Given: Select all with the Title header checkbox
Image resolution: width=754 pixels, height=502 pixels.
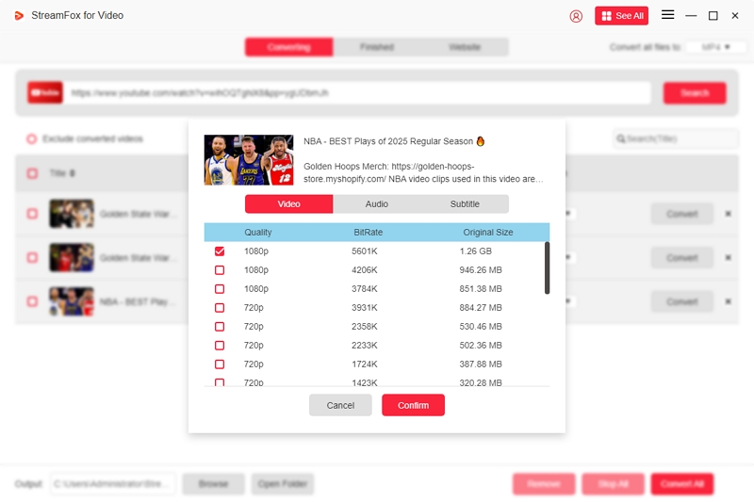Looking at the screenshot, I should (32, 173).
